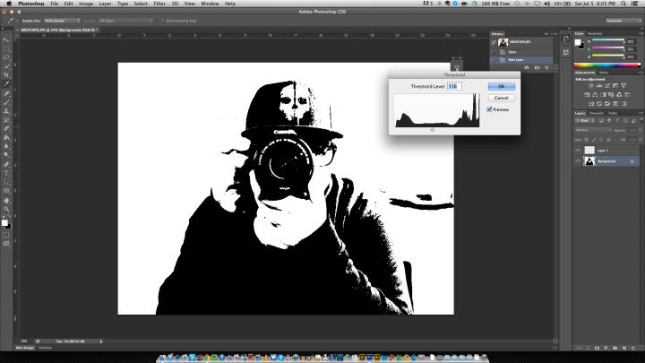The image size is (645, 363).
Task: Select the Crop tool
Action: click(6, 75)
